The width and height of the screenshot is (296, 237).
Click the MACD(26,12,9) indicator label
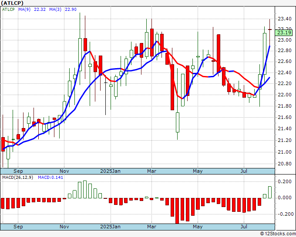coord(17,178)
